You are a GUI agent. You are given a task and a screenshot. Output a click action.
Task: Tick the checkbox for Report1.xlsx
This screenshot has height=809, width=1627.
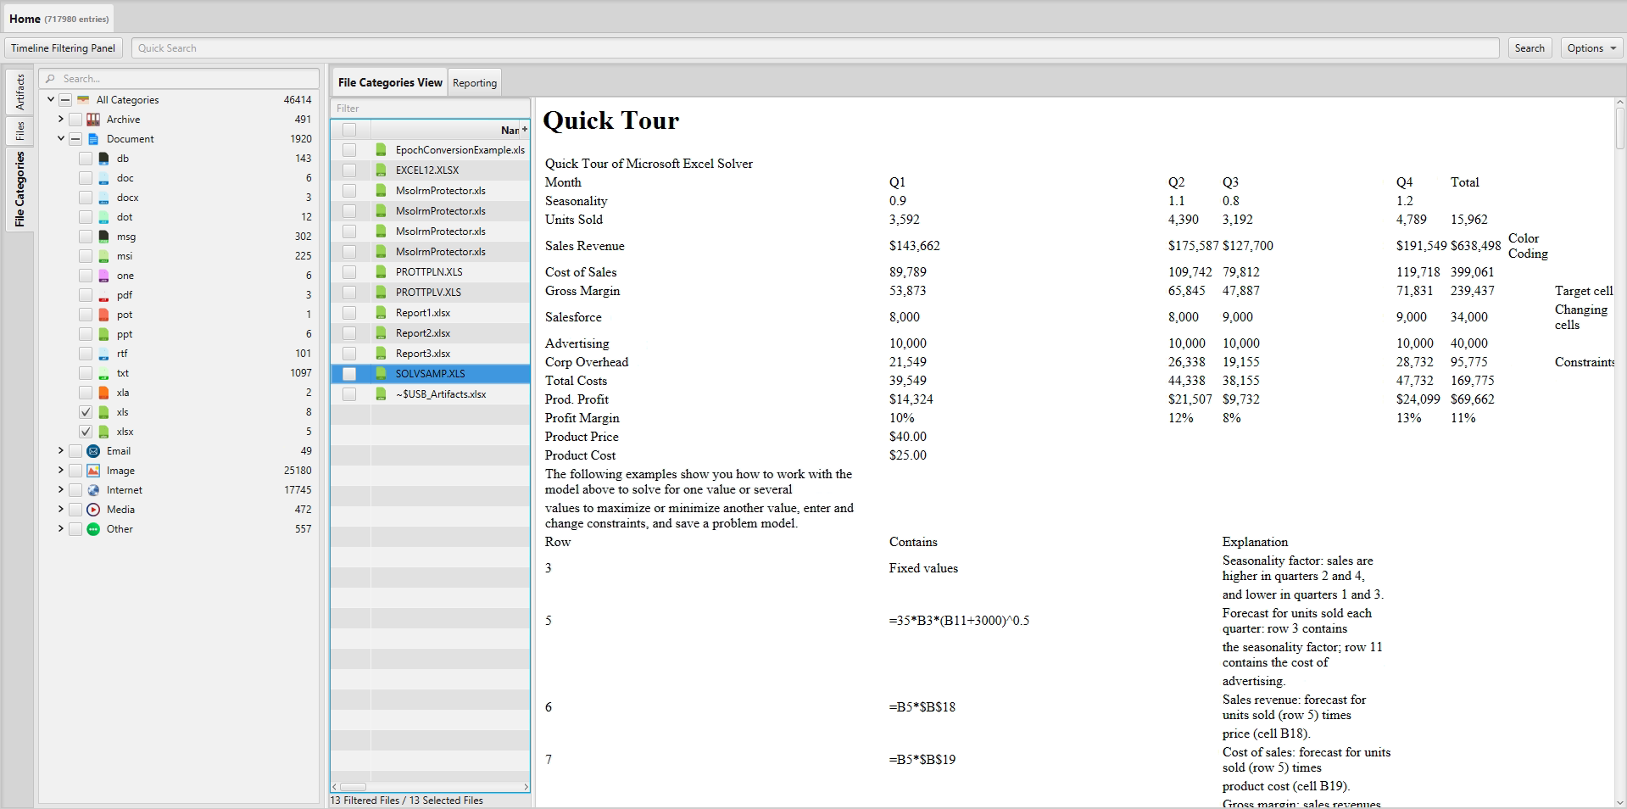point(349,313)
